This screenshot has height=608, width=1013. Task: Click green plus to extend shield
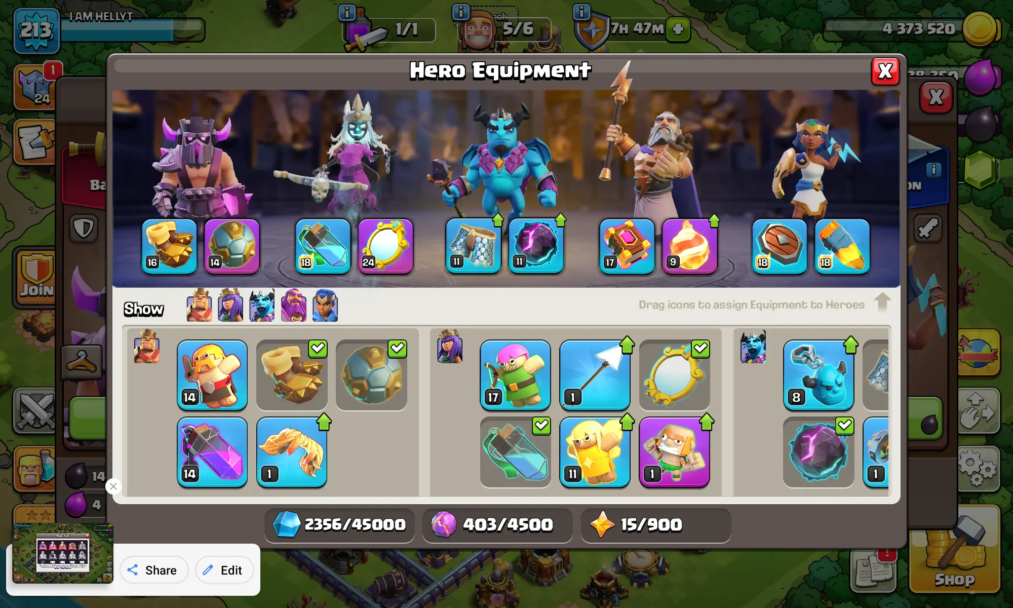[678, 29]
